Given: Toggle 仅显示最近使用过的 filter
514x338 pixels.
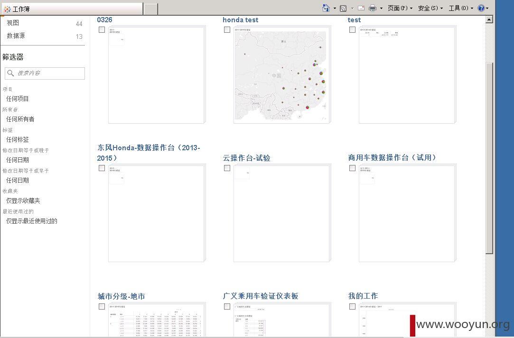Looking at the screenshot, I should click(32, 221).
